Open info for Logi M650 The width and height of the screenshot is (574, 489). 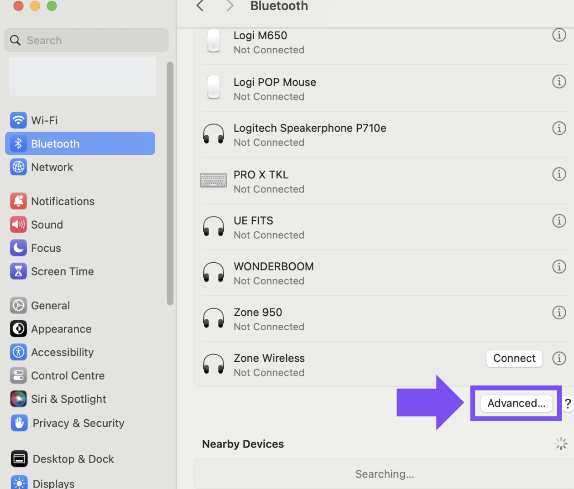click(559, 35)
